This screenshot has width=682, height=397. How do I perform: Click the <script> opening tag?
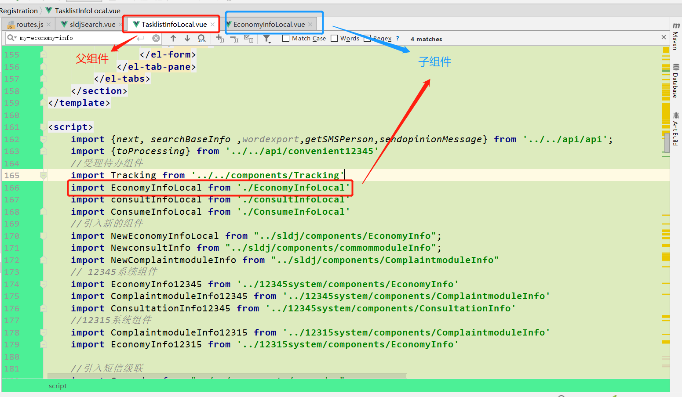click(x=71, y=127)
